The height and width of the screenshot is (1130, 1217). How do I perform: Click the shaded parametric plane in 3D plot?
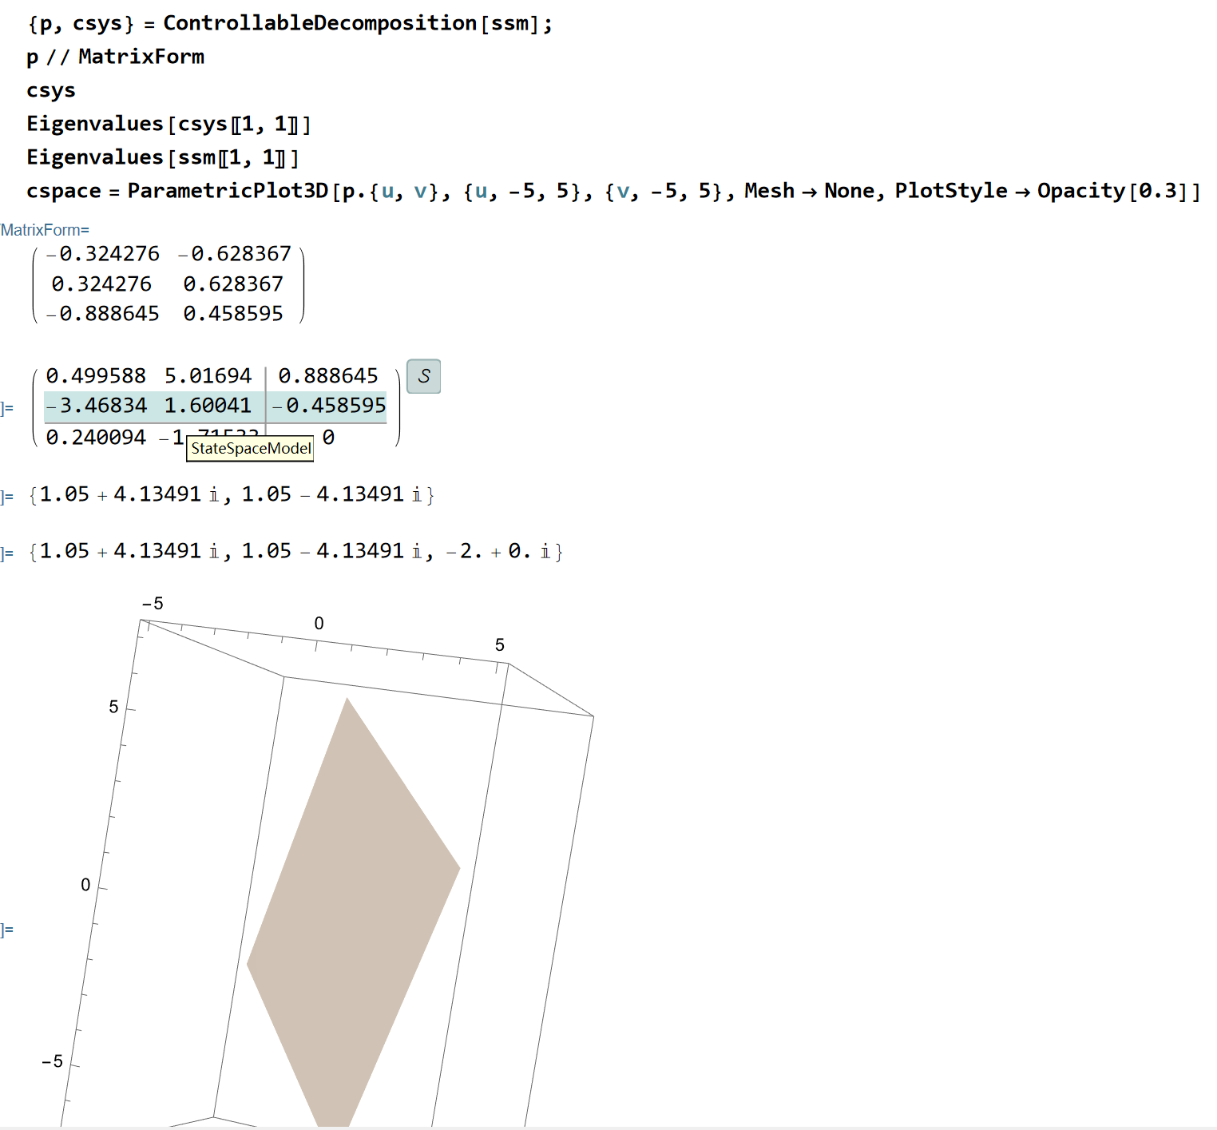[354, 912]
